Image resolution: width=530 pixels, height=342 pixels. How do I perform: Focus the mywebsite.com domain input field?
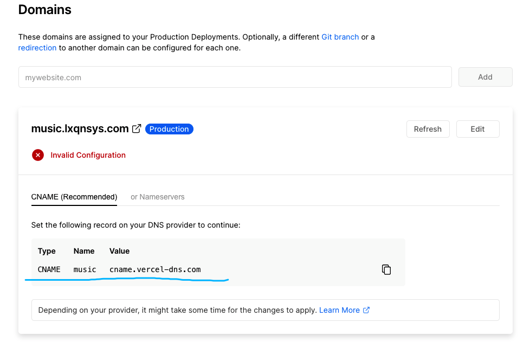point(235,77)
